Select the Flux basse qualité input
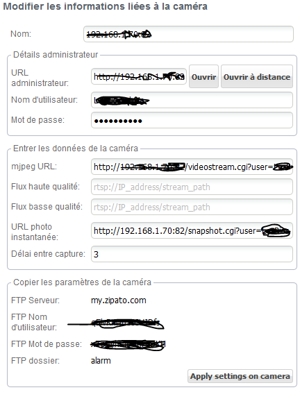 192,207
